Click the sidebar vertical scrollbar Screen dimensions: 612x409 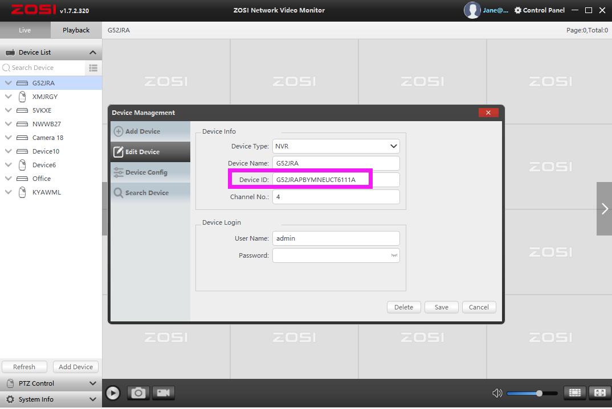click(x=104, y=209)
